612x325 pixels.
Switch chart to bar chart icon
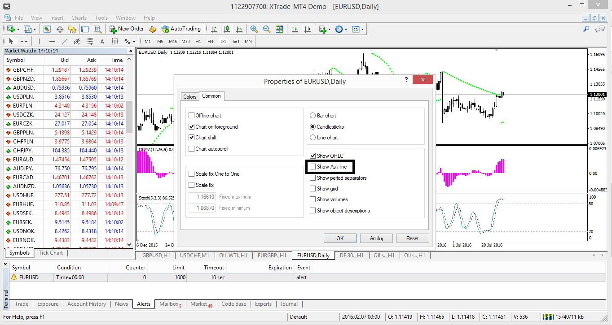[214, 29]
